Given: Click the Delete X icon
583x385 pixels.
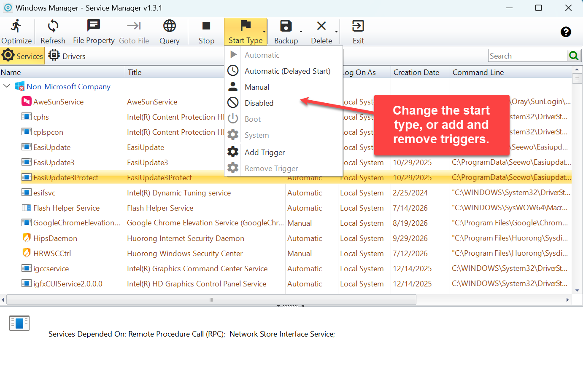Looking at the screenshot, I should click(321, 26).
